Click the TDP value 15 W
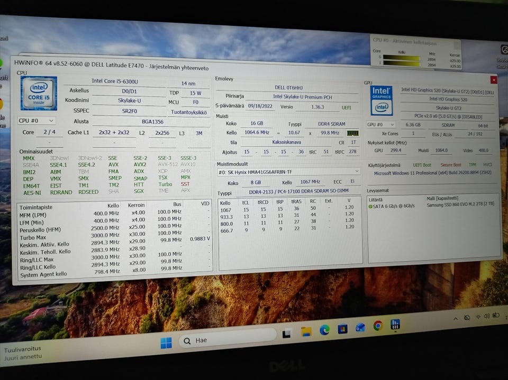Image resolution: width=508 pixels, height=380 pixels. coord(195,93)
